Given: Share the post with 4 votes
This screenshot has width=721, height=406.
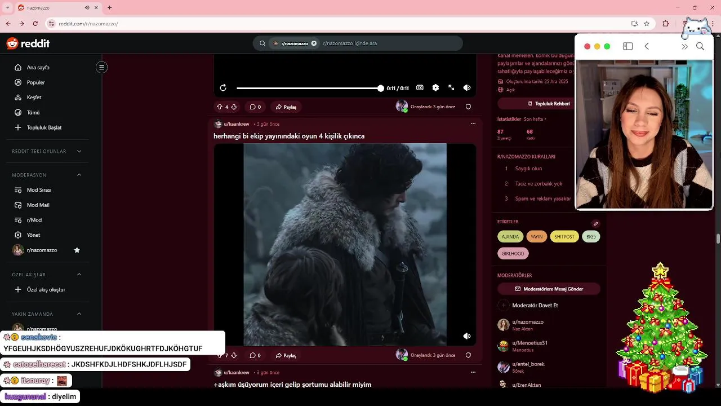Looking at the screenshot, I should 286,107.
